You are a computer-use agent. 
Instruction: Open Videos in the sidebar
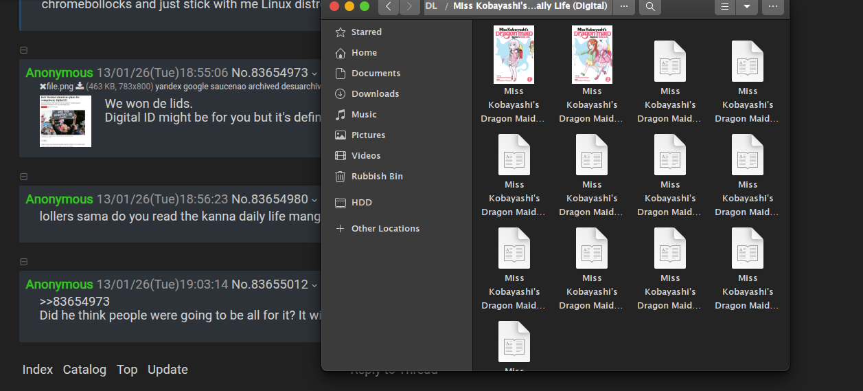tap(397, 156)
